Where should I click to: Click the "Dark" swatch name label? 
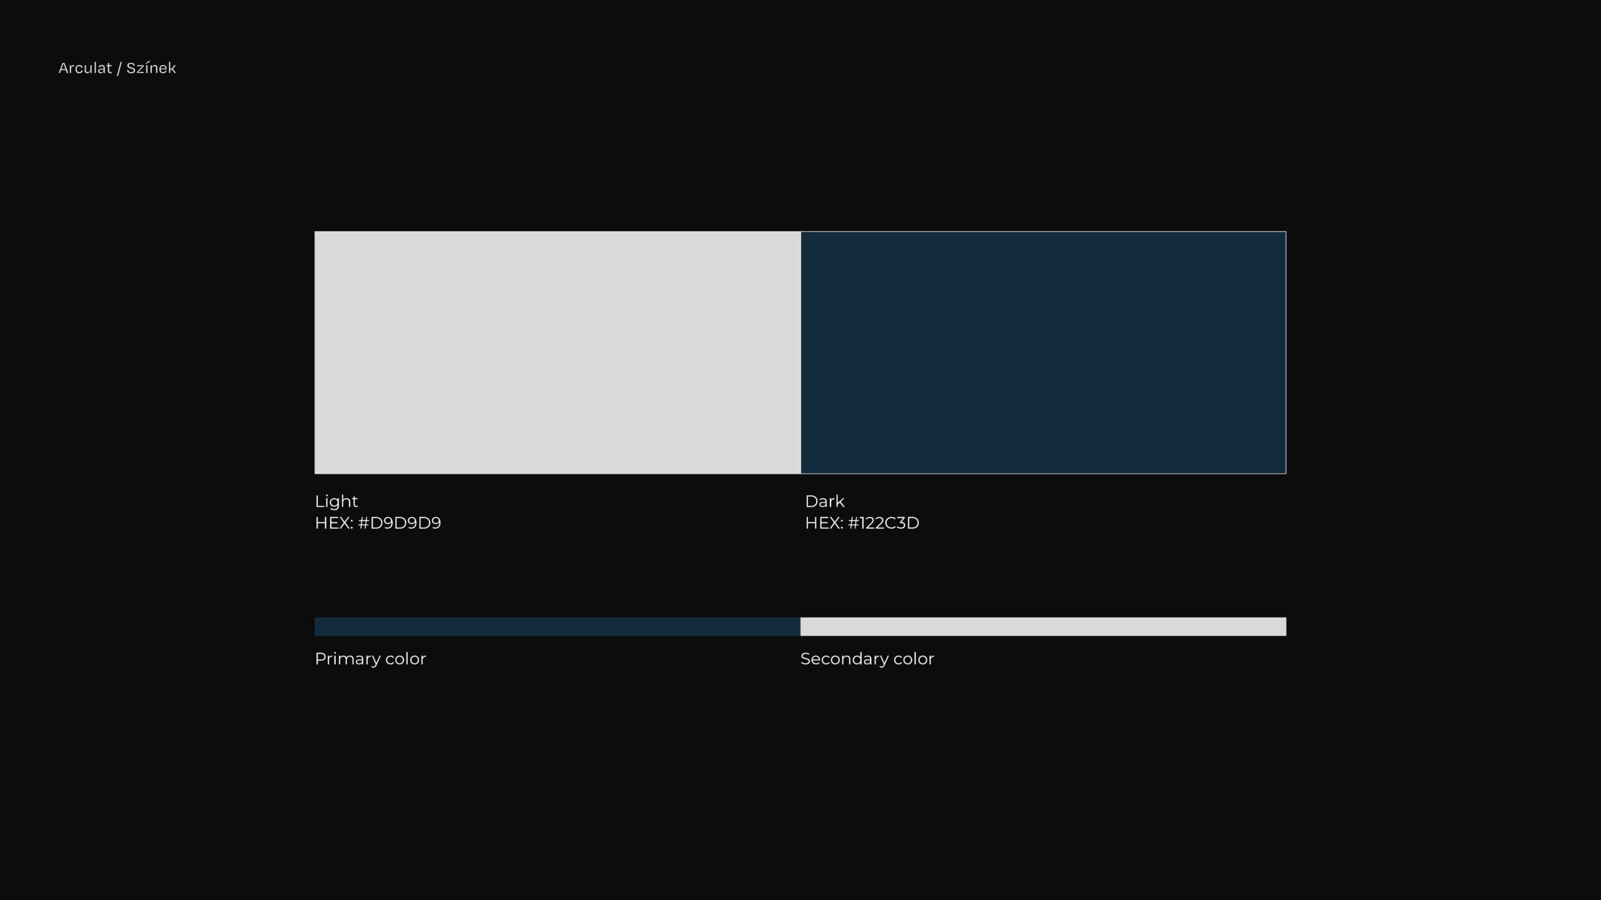(x=824, y=501)
